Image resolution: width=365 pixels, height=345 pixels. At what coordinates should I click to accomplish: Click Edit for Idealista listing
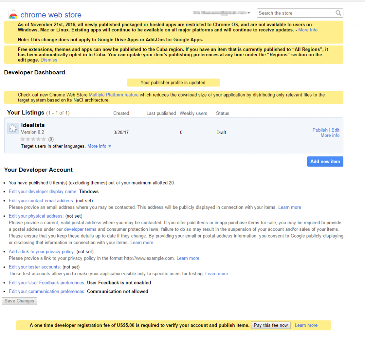pyautogui.click(x=335, y=130)
